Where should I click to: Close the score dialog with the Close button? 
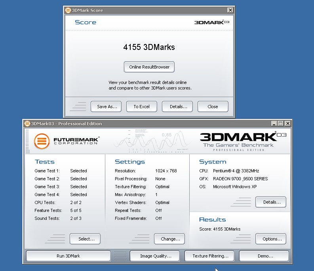click(213, 107)
